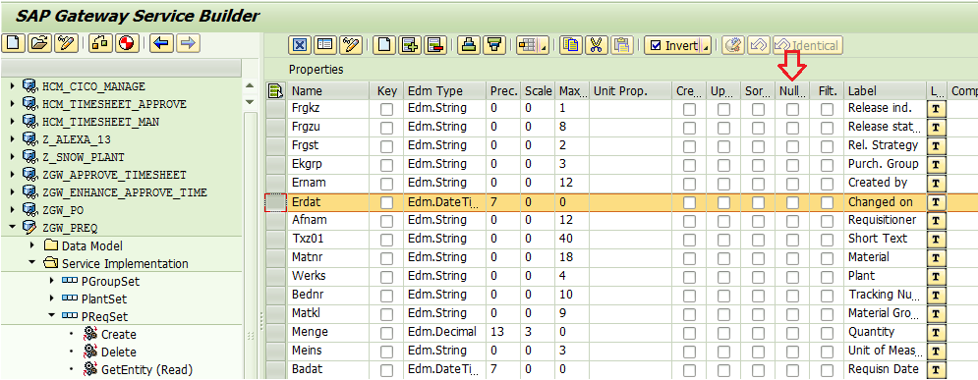The width and height of the screenshot is (978, 380).
Task: Toggle Key checkbox for Txz01 row
Action: 386,240
